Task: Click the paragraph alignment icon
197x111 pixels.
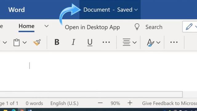Action: click(127, 42)
